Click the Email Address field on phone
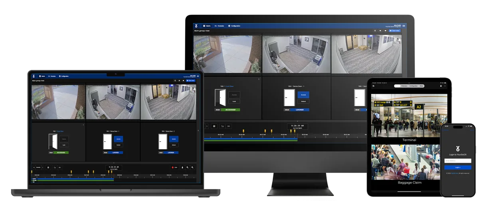This screenshot has height=207, width=479. pyautogui.click(x=458, y=161)
